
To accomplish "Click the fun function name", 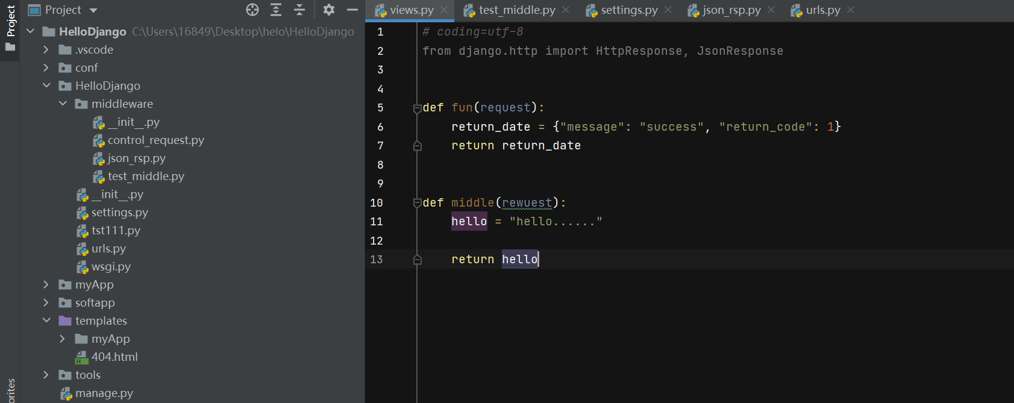I will 462,108.
